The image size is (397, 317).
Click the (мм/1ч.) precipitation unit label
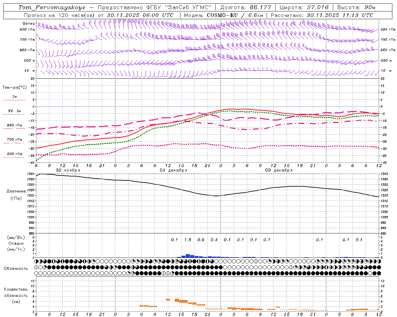tap(16, 249)
